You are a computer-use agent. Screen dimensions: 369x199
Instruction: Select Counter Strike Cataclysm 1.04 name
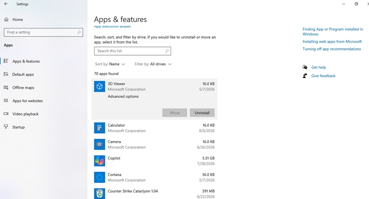click(x=133, y=191)
